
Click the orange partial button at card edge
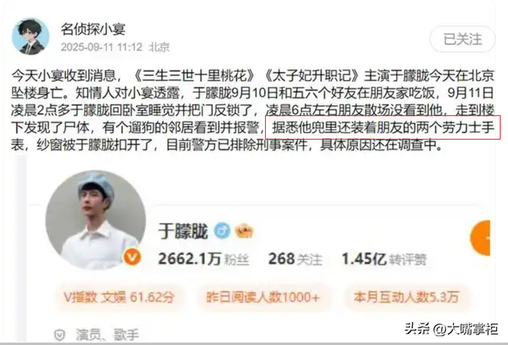pos(480,238)
